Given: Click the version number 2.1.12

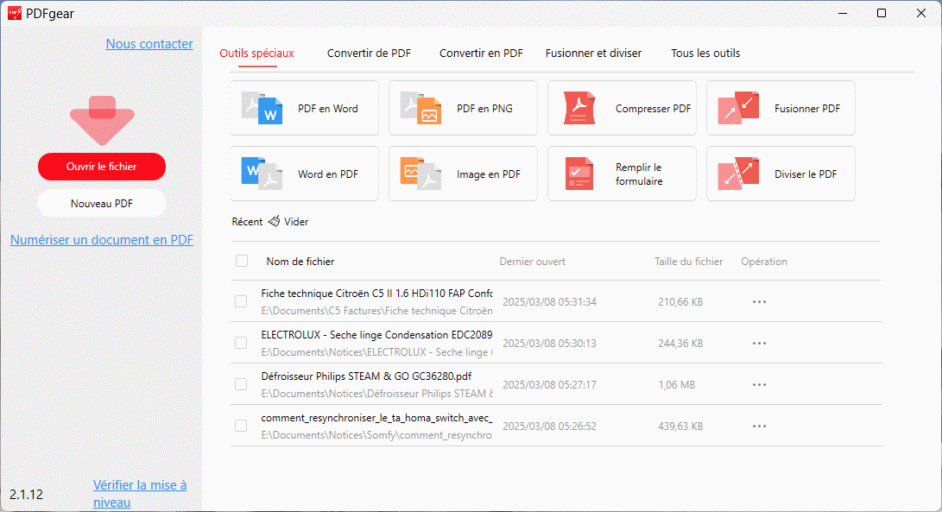Looking at the screenshot, I should click(x=27, y=495).
